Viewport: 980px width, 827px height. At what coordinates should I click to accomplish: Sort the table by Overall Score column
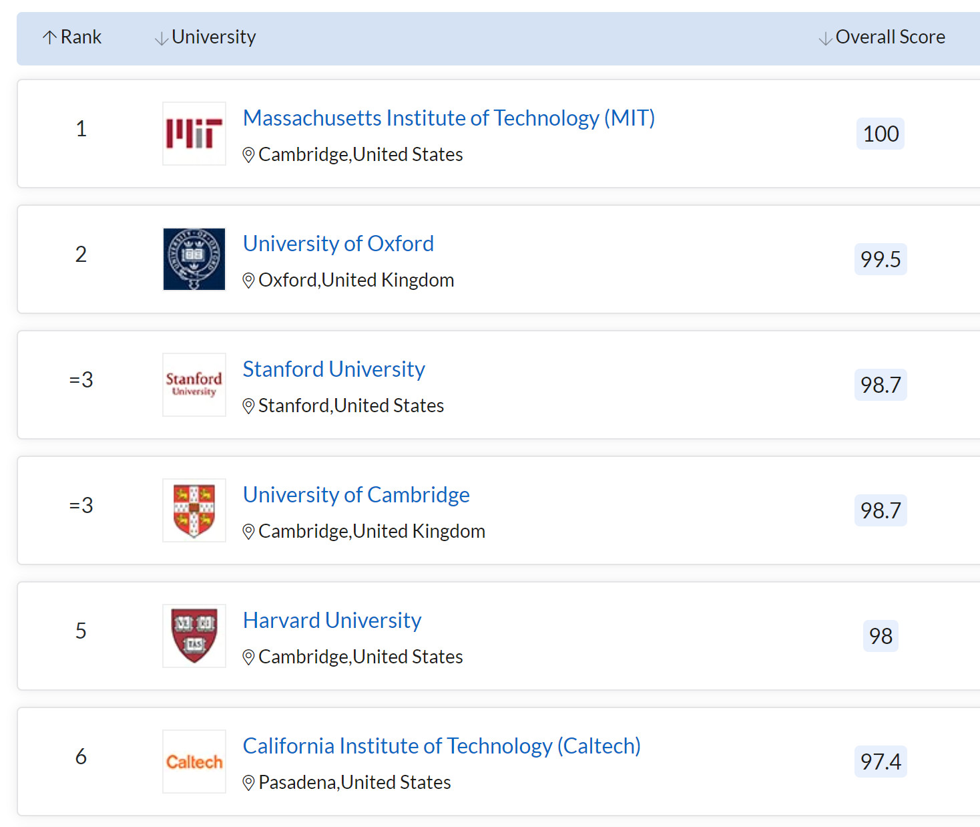point(883,37)
